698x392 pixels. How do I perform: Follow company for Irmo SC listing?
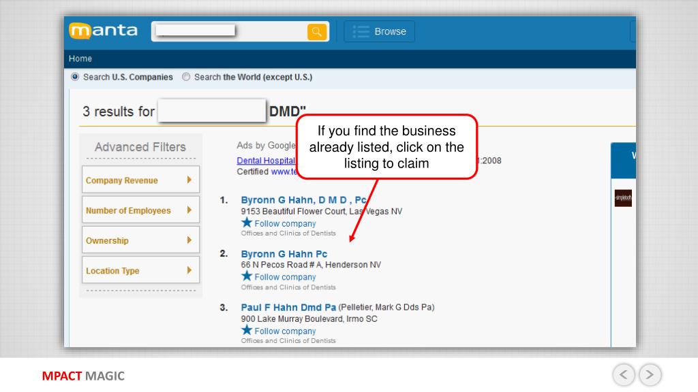(285, 331)
